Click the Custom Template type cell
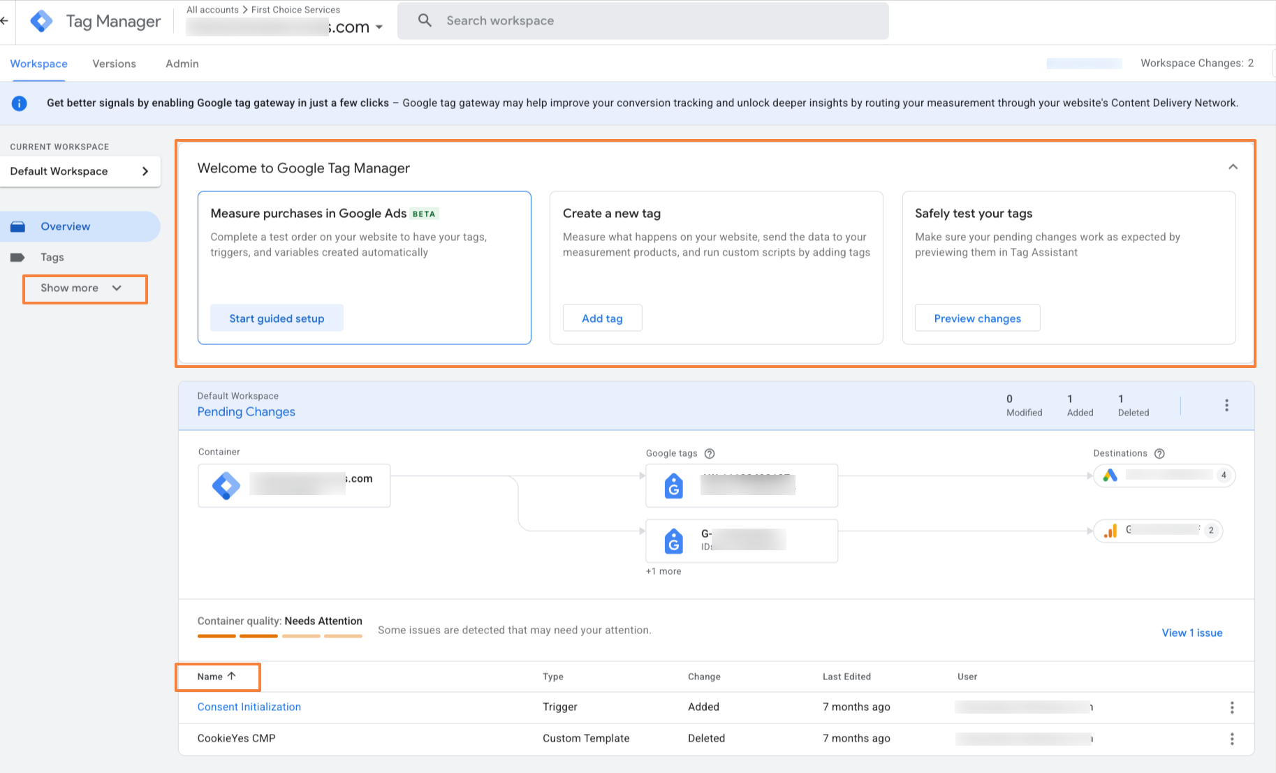Image resolution: width=1276 pixels, height=773 pixels. (x=586, y=738)
